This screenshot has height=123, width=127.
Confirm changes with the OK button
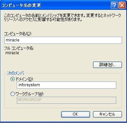76,114
